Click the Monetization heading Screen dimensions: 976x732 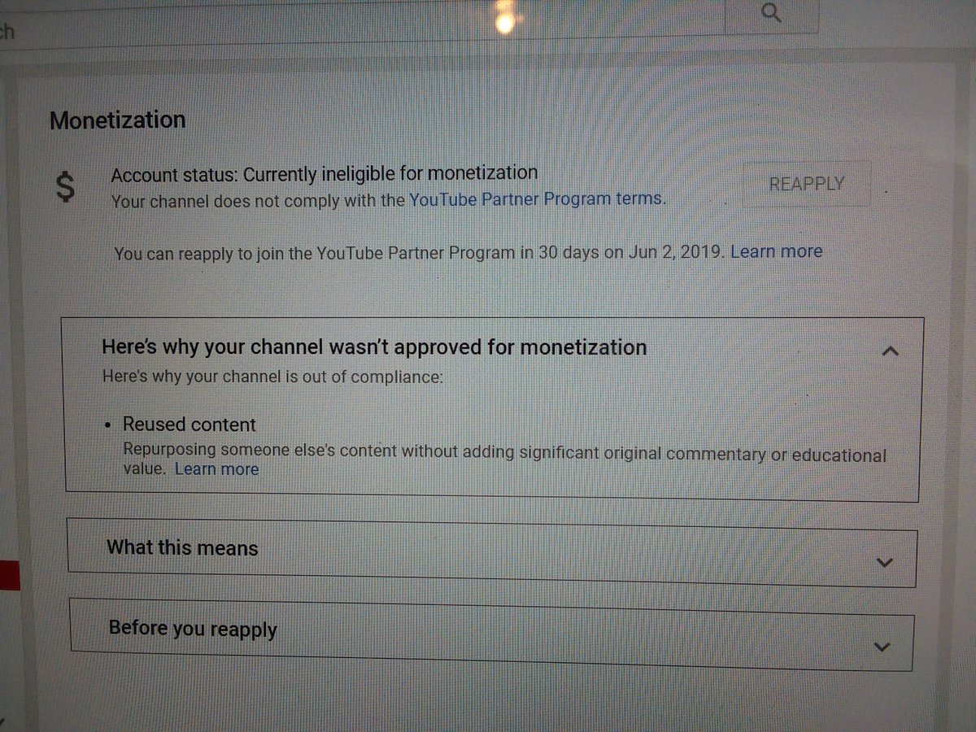click(x=118, y=120)
